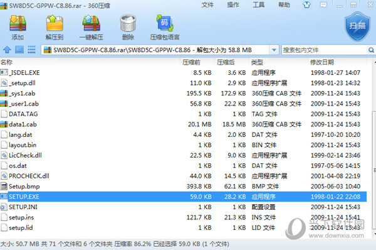Click the 添加 (Add) toolbar icon
The height and width of the screenshot is (250, 376).
[x=18, y=23]
